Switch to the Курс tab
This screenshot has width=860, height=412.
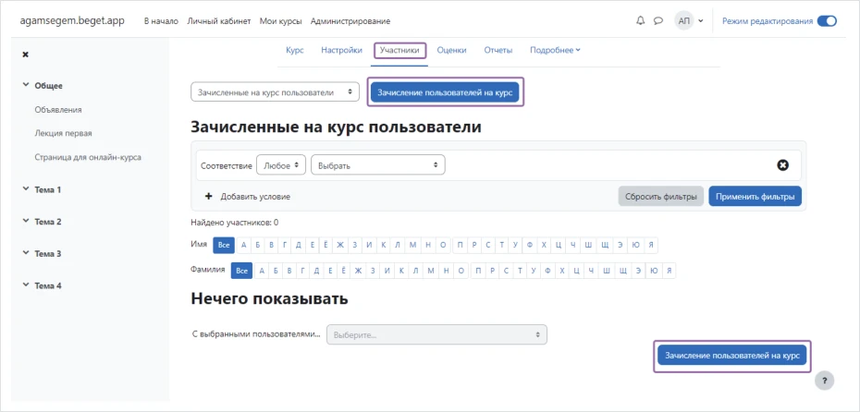pyautogui.click(x=295, y=50)
